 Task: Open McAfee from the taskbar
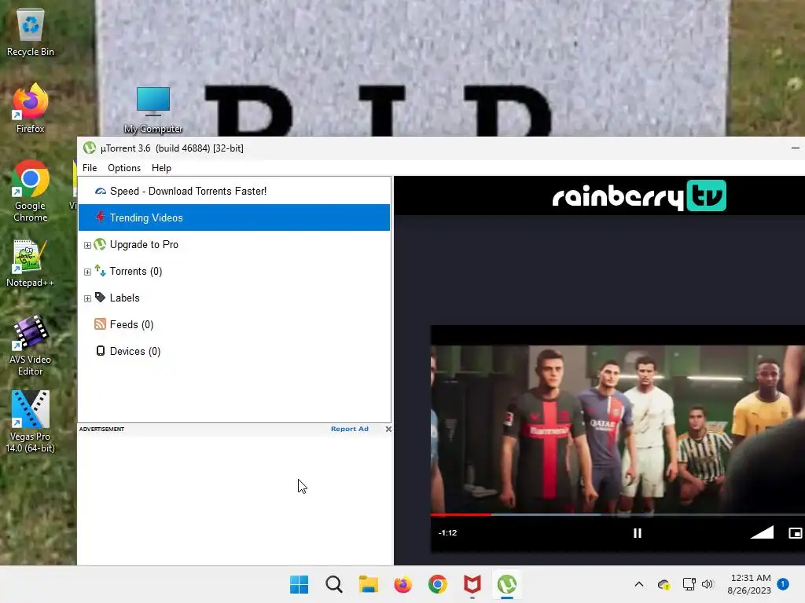472,584
